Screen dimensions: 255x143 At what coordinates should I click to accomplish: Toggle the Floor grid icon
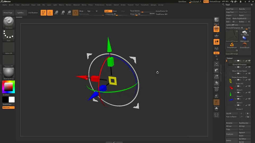[216, 36]
